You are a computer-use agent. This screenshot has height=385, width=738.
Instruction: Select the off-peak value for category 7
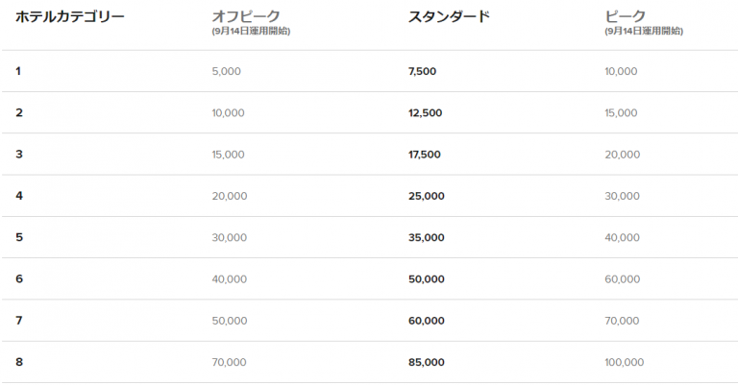click(229, 321)
